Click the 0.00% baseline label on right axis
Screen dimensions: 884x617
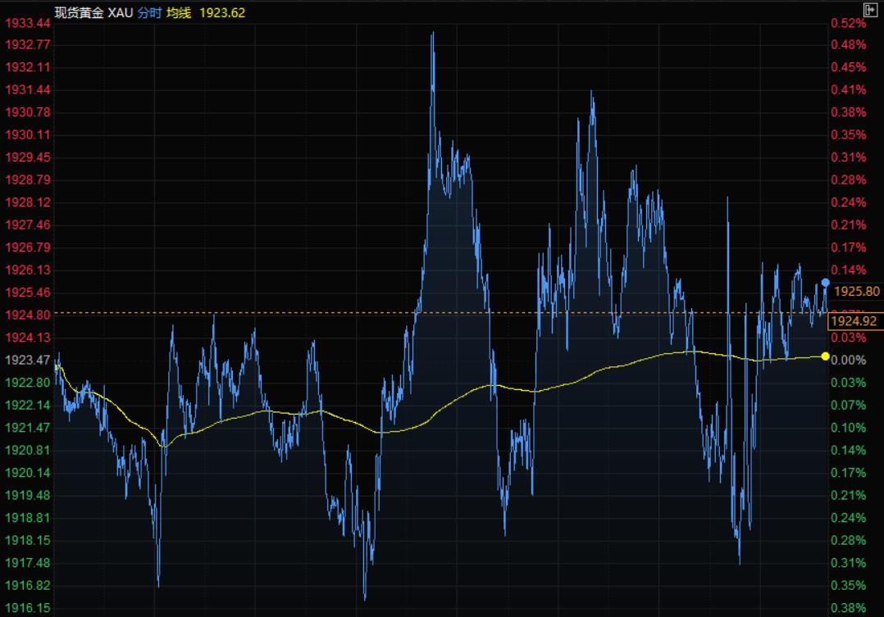coord(848,360)
